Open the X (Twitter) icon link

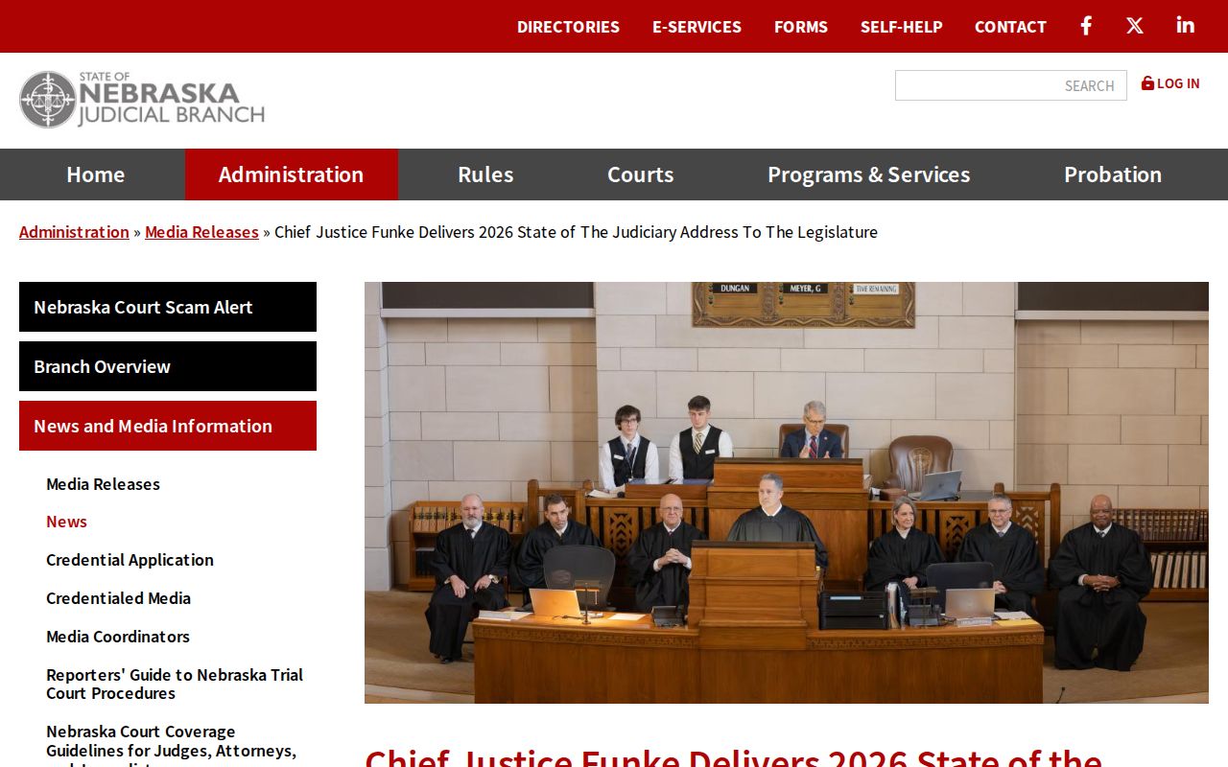click(x=1135, y=26)
